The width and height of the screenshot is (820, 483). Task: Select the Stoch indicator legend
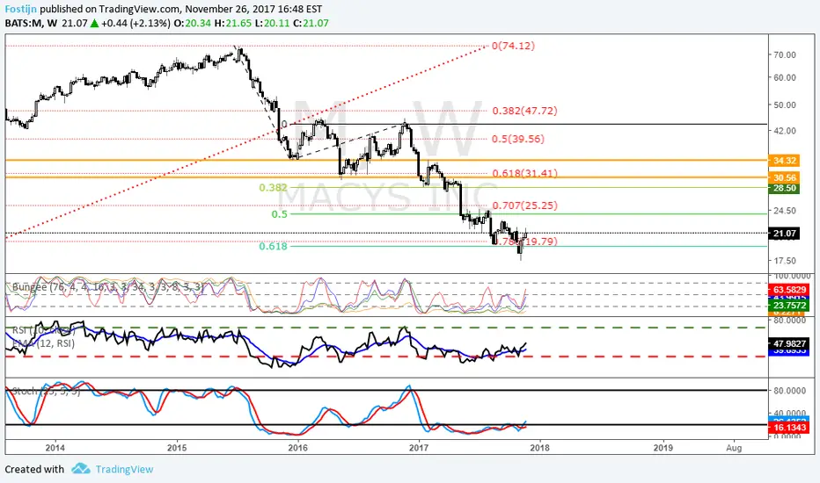(x=46, y=391)
